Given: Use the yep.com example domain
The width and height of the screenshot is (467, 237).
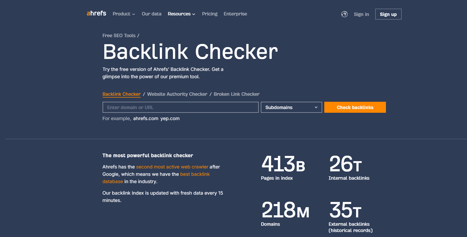Looking at the screenshot, I should pos(170,118).
